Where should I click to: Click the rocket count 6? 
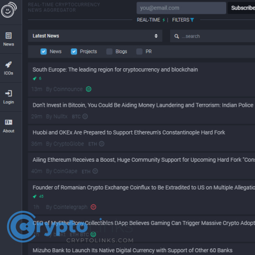pos(40,78)
